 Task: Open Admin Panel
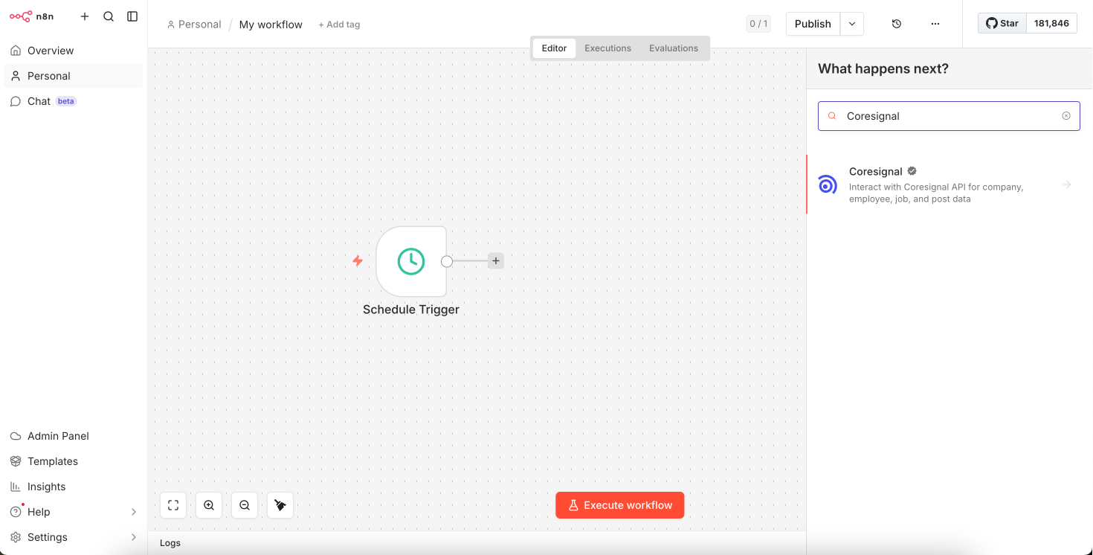point(73,436)
